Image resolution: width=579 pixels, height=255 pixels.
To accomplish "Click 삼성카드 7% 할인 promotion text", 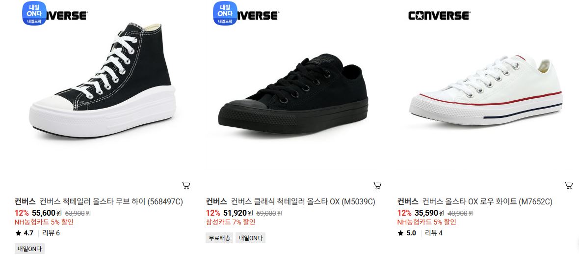I will point(231,222).
